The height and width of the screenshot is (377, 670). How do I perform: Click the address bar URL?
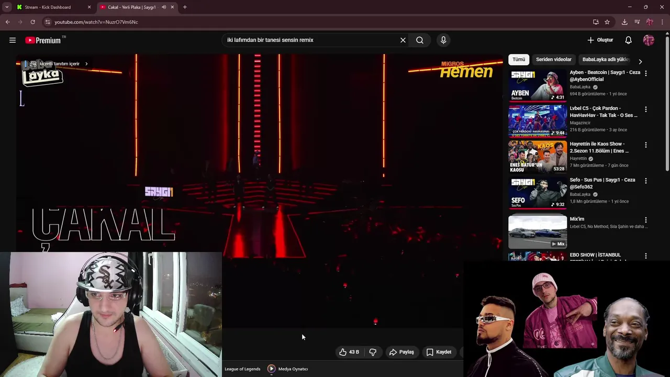point(96,22)
